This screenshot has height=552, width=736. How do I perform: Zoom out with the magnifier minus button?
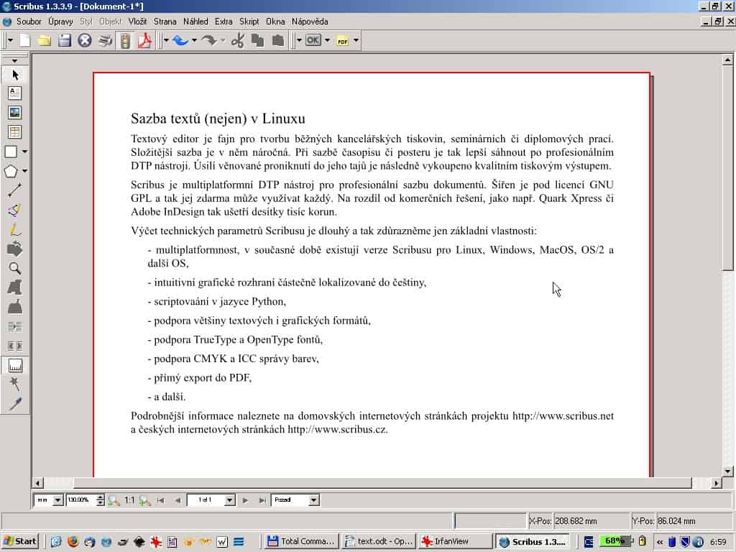click(x=114, y=500)
